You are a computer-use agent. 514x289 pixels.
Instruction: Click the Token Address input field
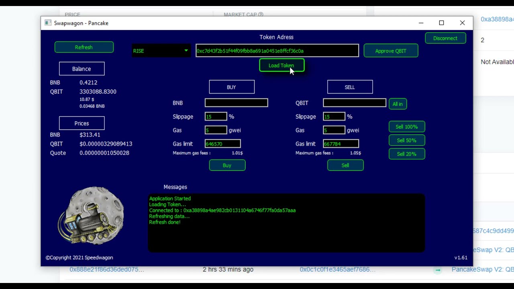click(277, 51)
